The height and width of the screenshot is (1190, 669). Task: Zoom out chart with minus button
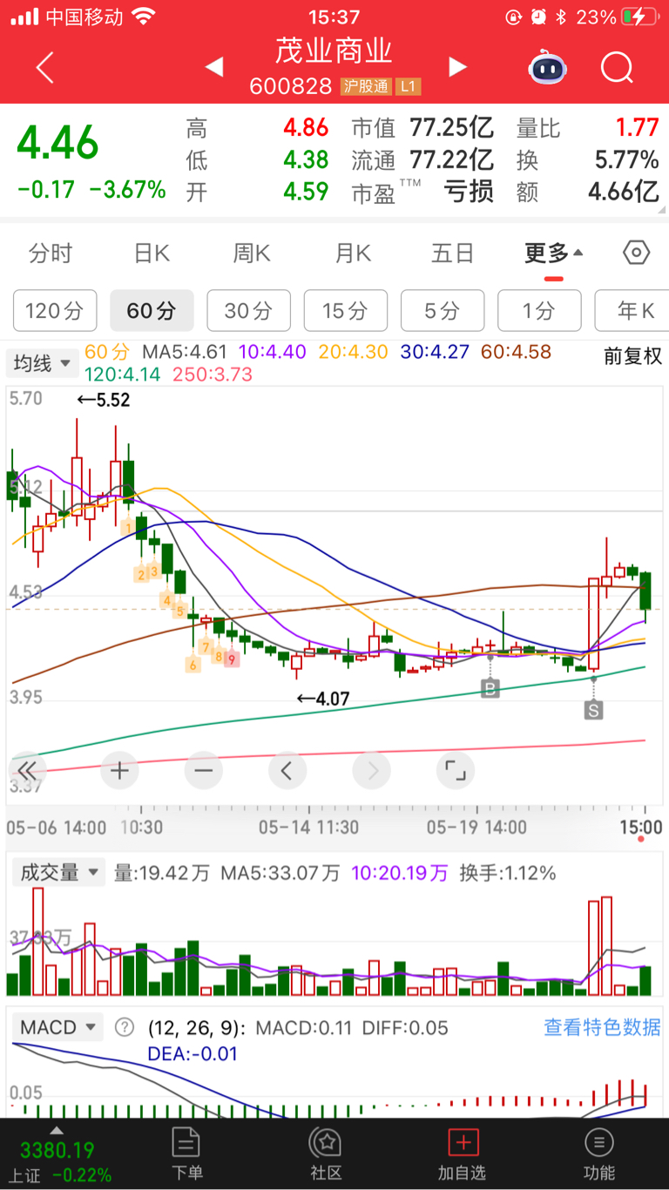point(203,770)
